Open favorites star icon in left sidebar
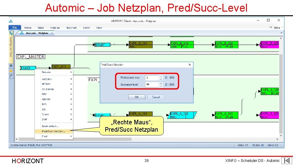 11,71
